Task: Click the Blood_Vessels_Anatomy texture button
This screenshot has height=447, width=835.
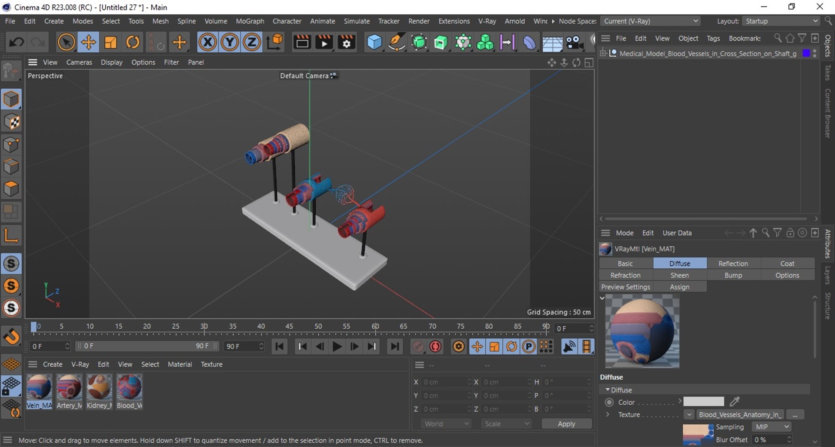Action: (740, 414)
